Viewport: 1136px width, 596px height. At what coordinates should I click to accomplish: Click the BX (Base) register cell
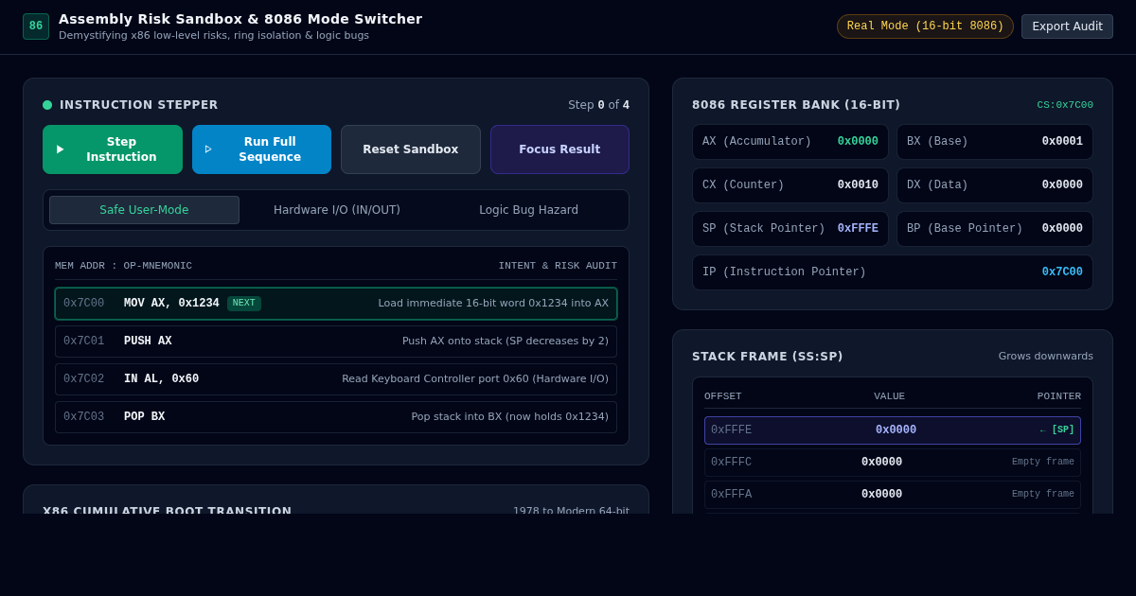click(995, 142)
